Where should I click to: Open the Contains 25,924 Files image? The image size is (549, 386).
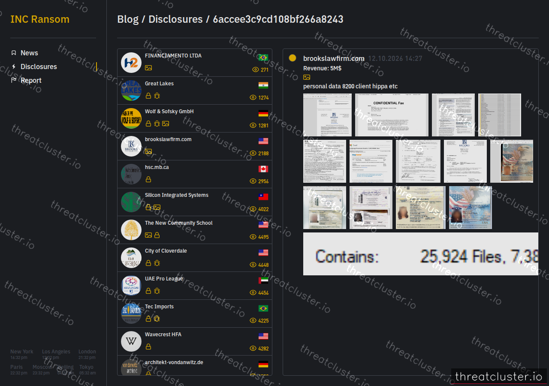pyautogui.click(x=421, y=254)
